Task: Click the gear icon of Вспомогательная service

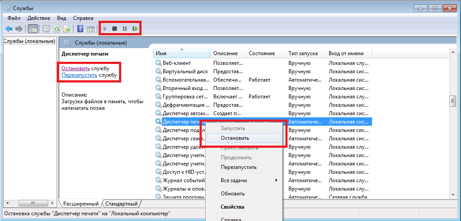Action: (x=158, y=80)
